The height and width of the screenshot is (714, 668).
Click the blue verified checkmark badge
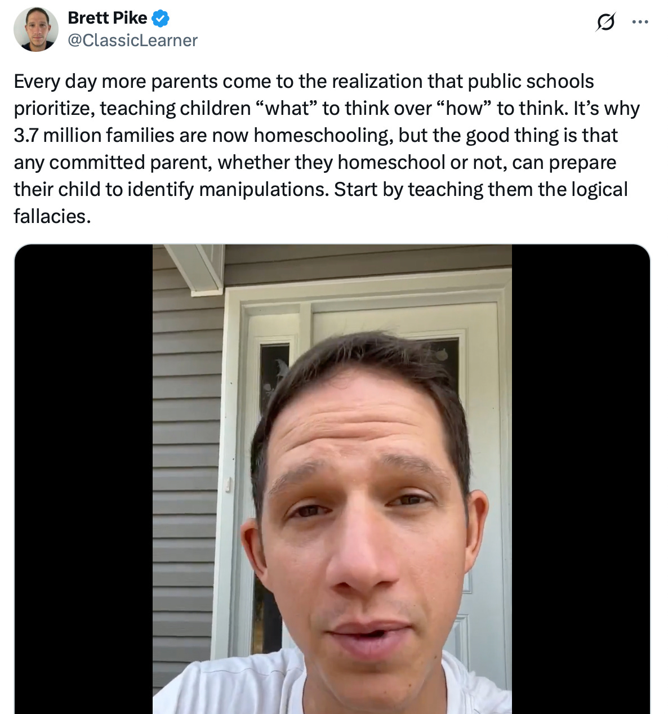pyautogui.click(x=161, y=19)
